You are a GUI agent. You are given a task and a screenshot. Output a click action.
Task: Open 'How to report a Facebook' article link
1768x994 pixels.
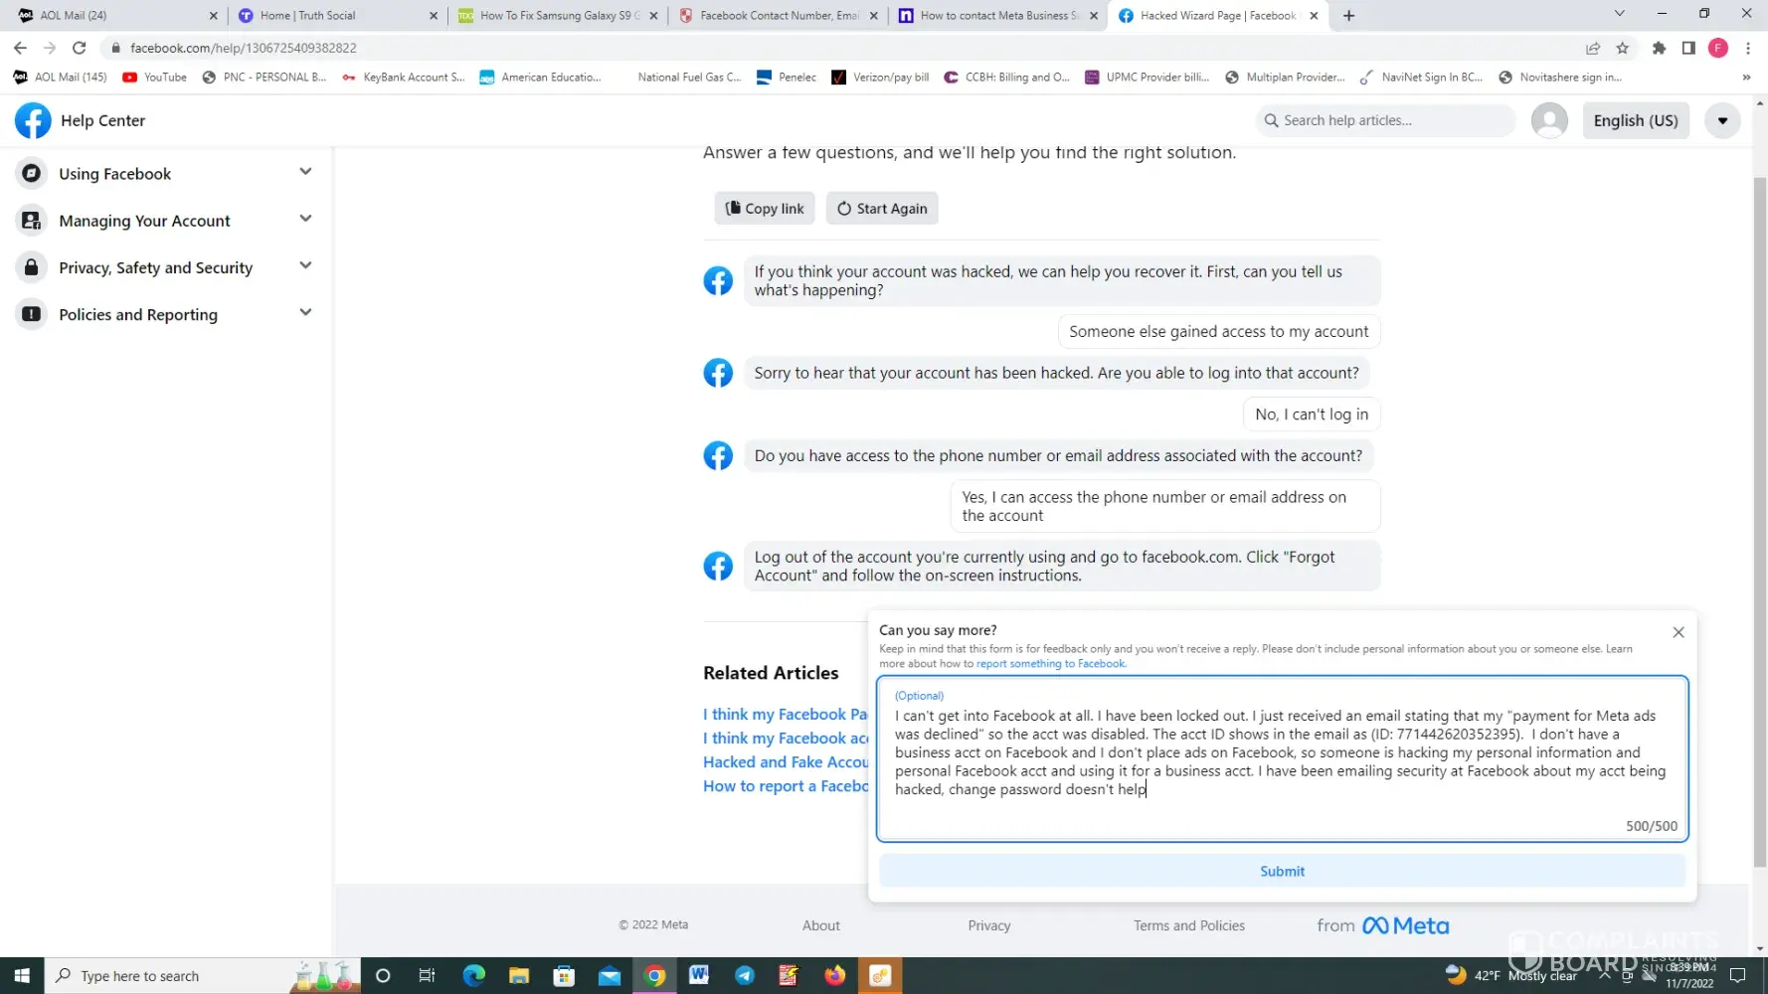click(786, 786)
